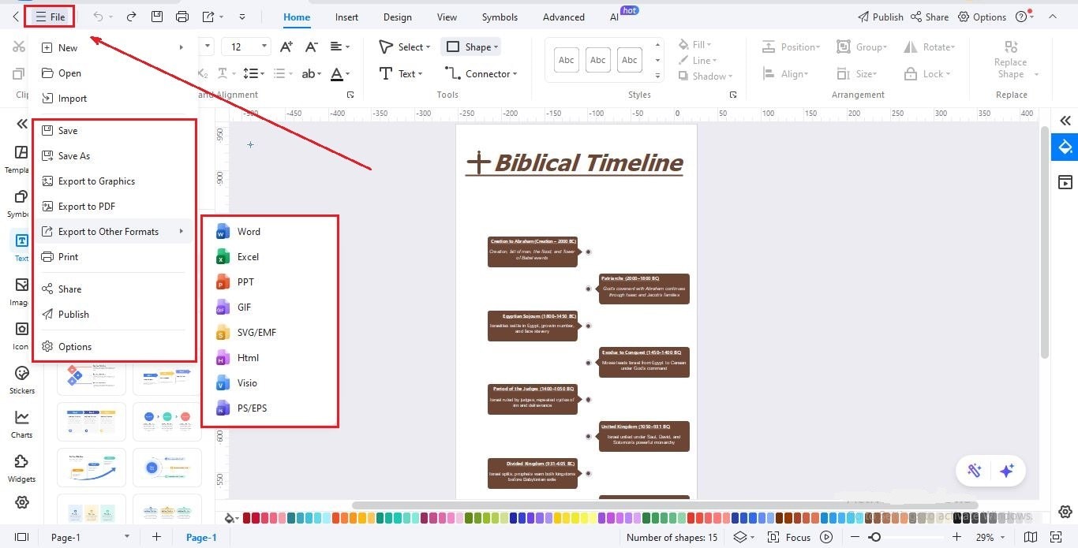1078x548 pixels.
Task: Select Word in the export formats list
Action: tap(249, 231)
